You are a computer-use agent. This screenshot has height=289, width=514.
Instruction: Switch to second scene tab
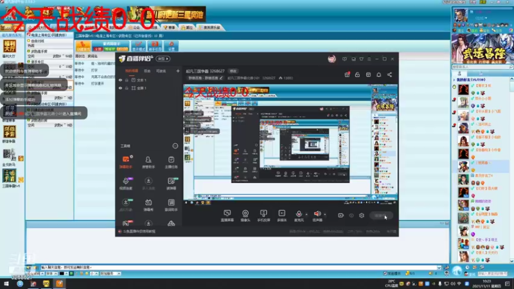[147, 71]
